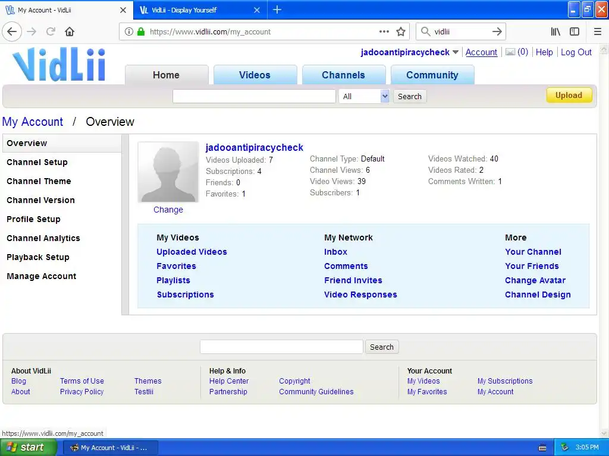Screen dimensions: 609x456
Task: Open My Account breadcrumb link
Action: 33,122
